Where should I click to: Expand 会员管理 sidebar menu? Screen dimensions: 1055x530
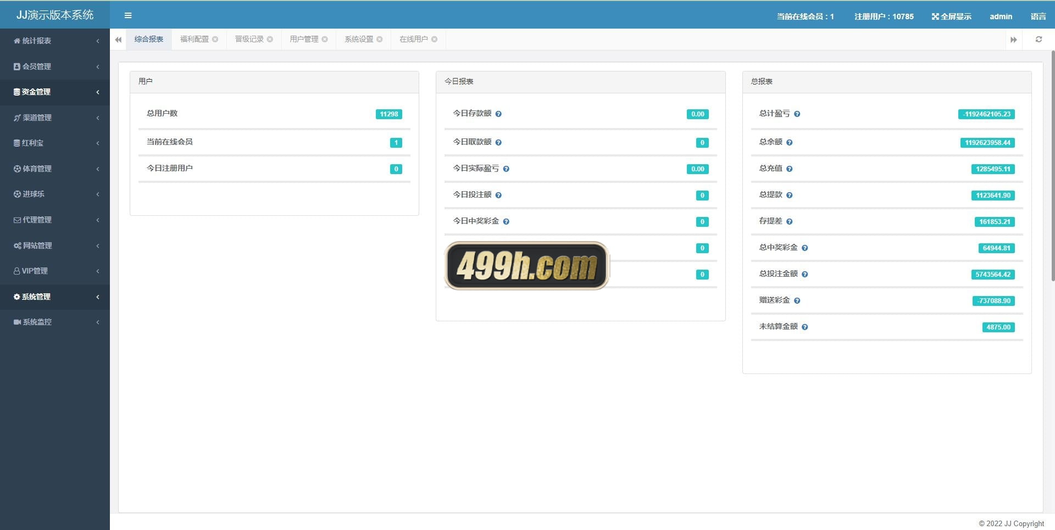coord(55,66)
